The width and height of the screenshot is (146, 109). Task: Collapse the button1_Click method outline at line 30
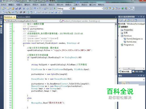point(14,43)
